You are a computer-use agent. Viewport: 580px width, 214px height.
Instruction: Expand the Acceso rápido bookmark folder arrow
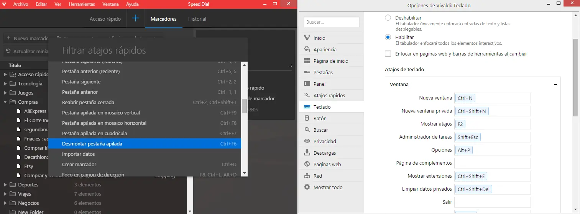point(5,74)
